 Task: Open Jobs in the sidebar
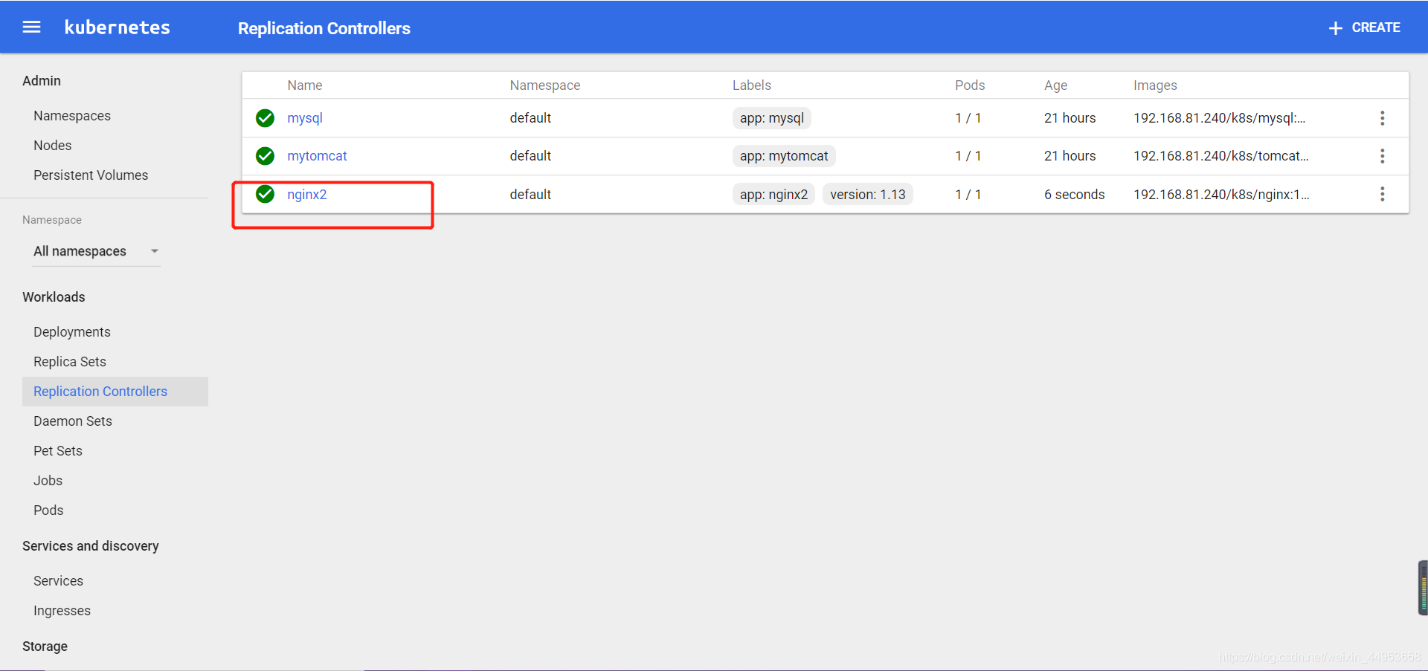pos(48,481)
